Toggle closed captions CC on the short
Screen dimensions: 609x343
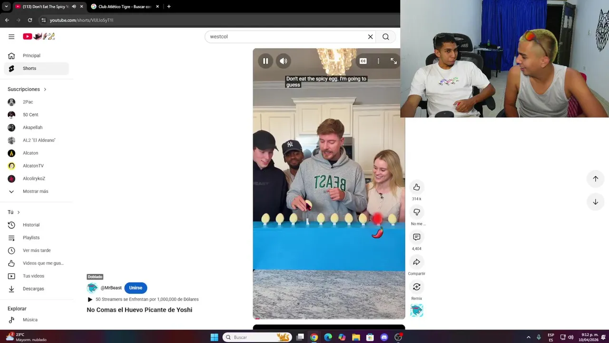(363, 61)
